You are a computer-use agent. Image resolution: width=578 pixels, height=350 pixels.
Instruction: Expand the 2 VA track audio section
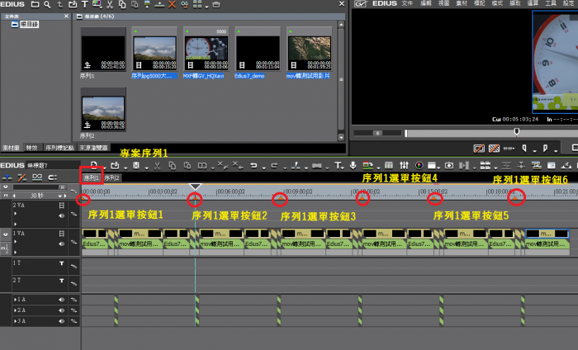pyautogui.click(x=14, y=224)
